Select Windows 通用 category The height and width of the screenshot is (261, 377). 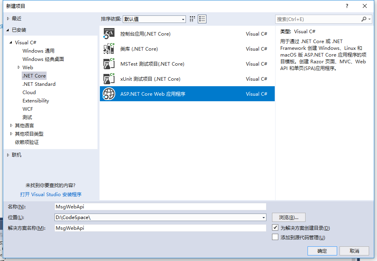tap(38, 51)
